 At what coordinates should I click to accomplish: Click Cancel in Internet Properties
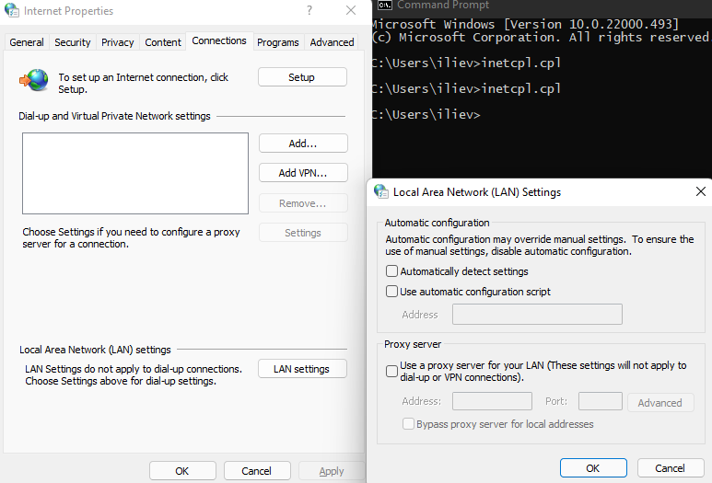coord(256,471)
